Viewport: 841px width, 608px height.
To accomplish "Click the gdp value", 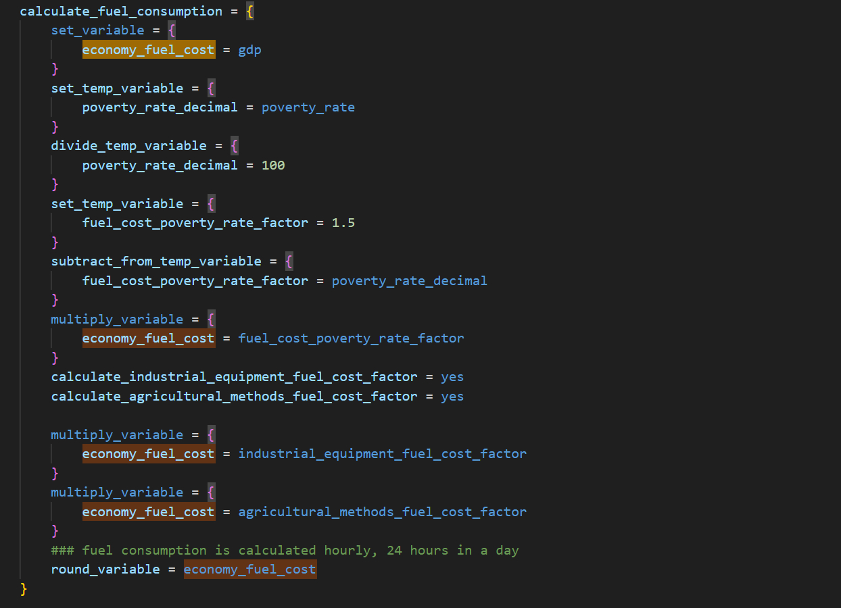I will (x=250, y=50).
